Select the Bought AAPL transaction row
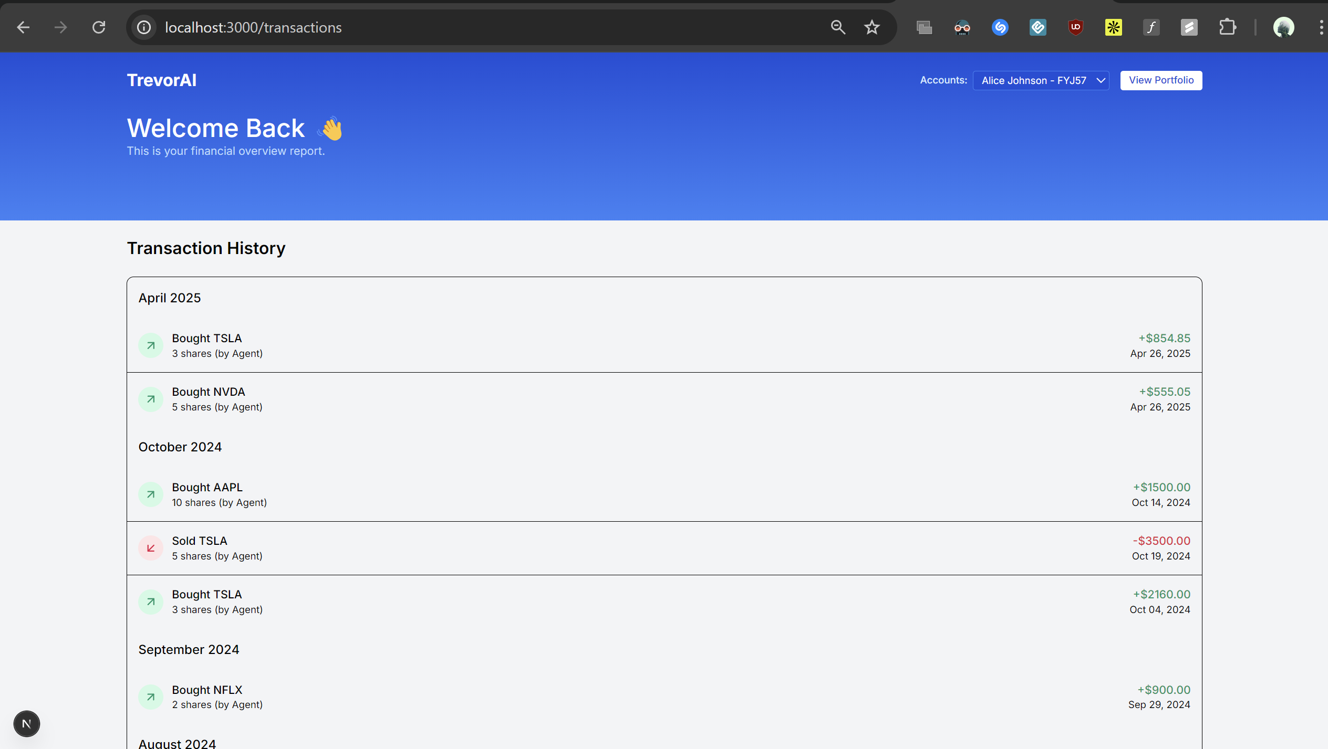 664,494
